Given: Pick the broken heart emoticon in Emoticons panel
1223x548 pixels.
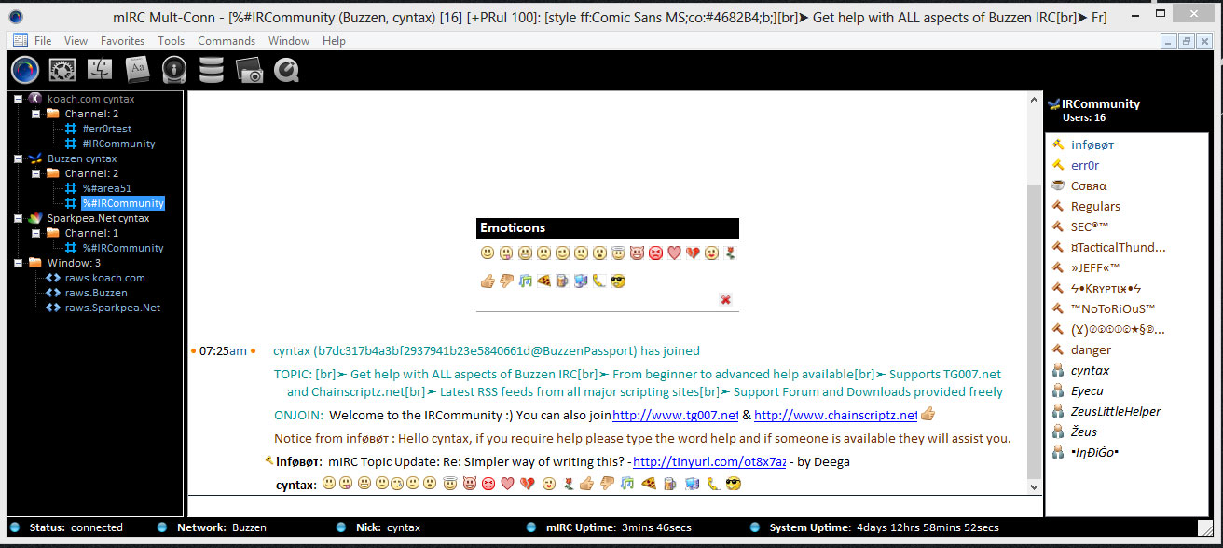Looking at the screenshot, I should point(693,253).
